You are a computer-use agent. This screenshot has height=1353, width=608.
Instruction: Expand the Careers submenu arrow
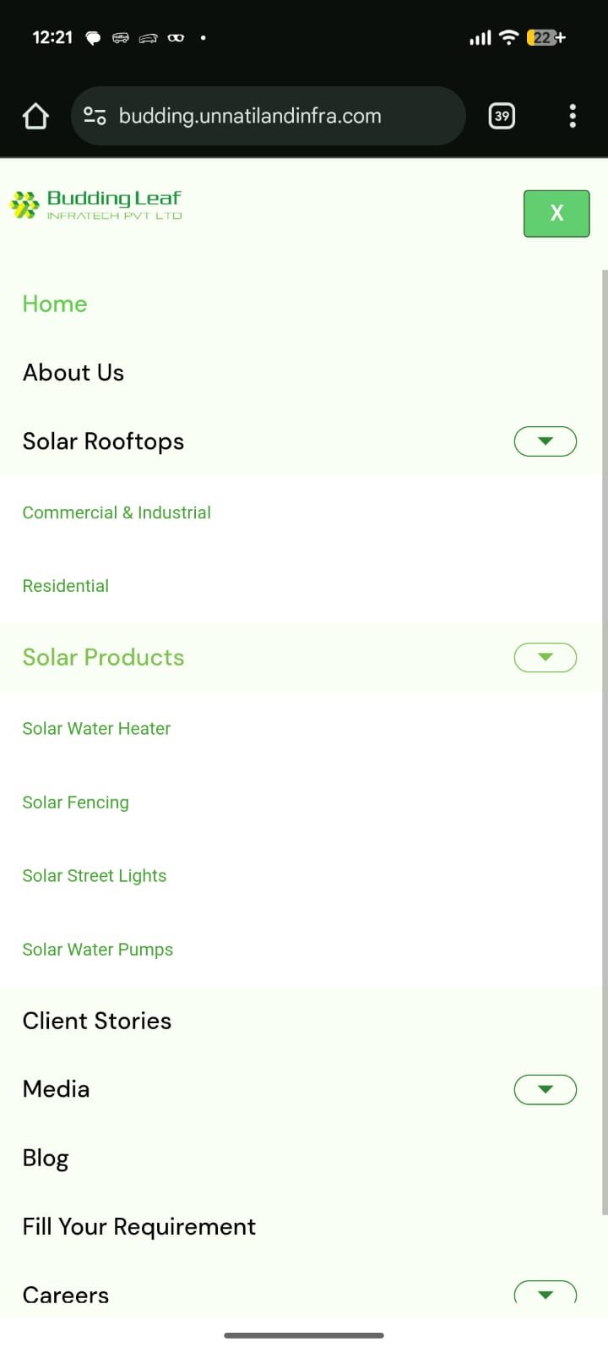point(546,1294)
